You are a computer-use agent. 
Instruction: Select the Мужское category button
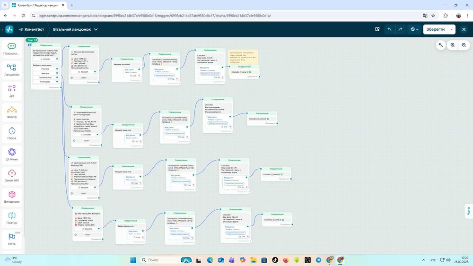[x=45, y=69]
